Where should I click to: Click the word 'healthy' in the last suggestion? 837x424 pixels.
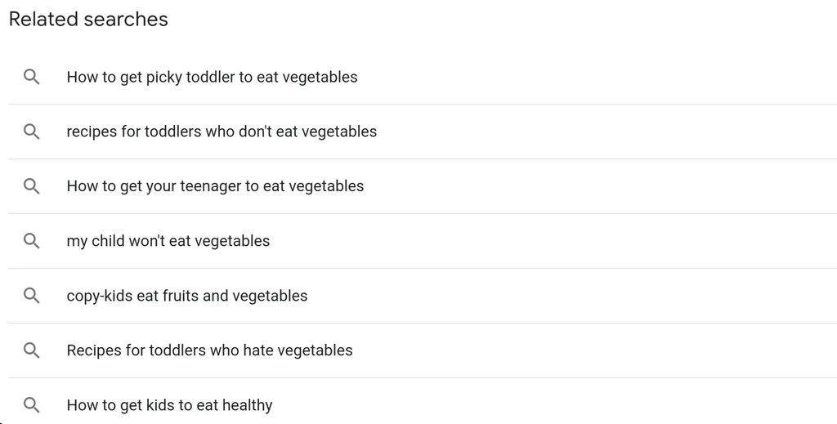tap(245, 405)
